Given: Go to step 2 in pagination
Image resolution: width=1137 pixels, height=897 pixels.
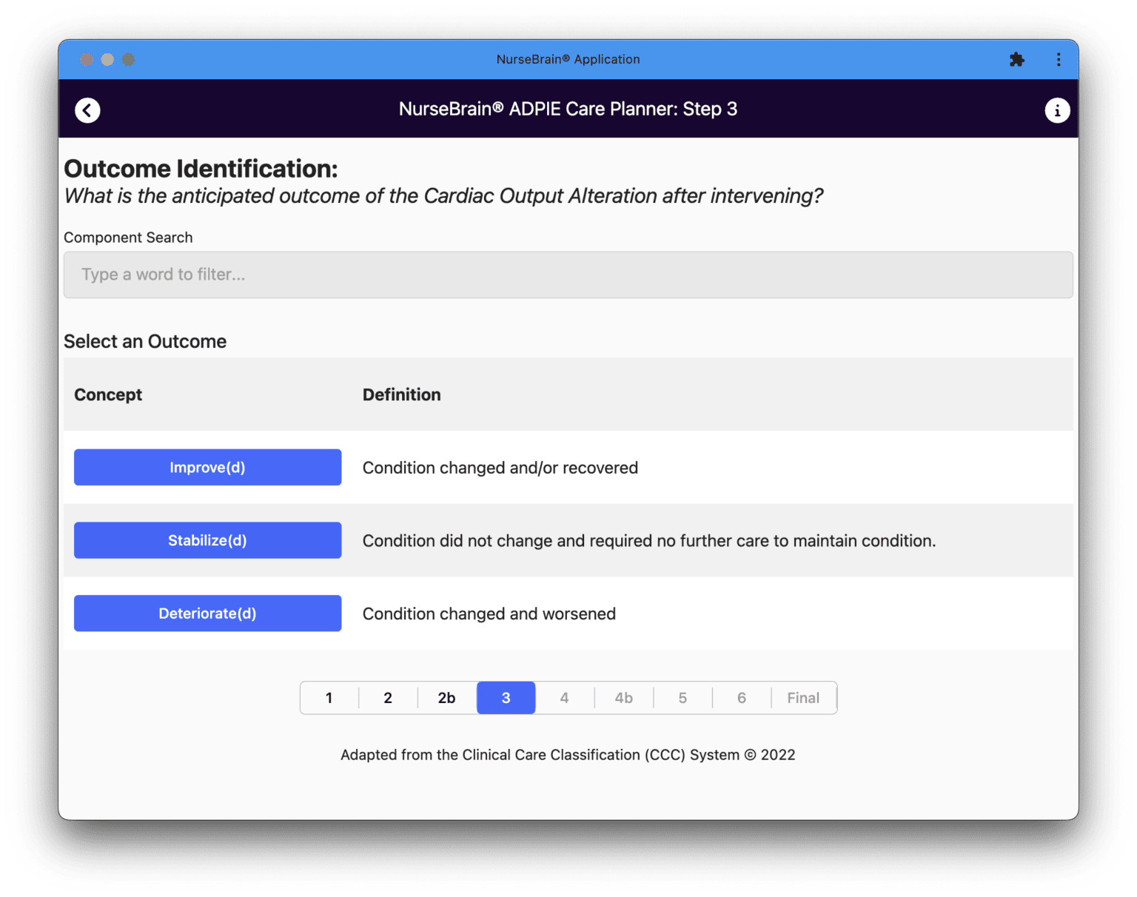Looking at the screenshot, I should coord(388,698).
